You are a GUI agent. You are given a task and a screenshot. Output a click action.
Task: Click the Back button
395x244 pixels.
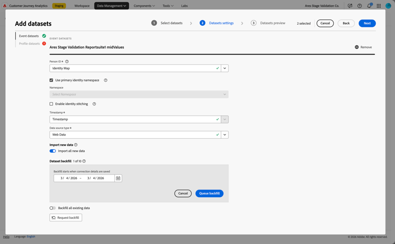click(x=346, y=23)
